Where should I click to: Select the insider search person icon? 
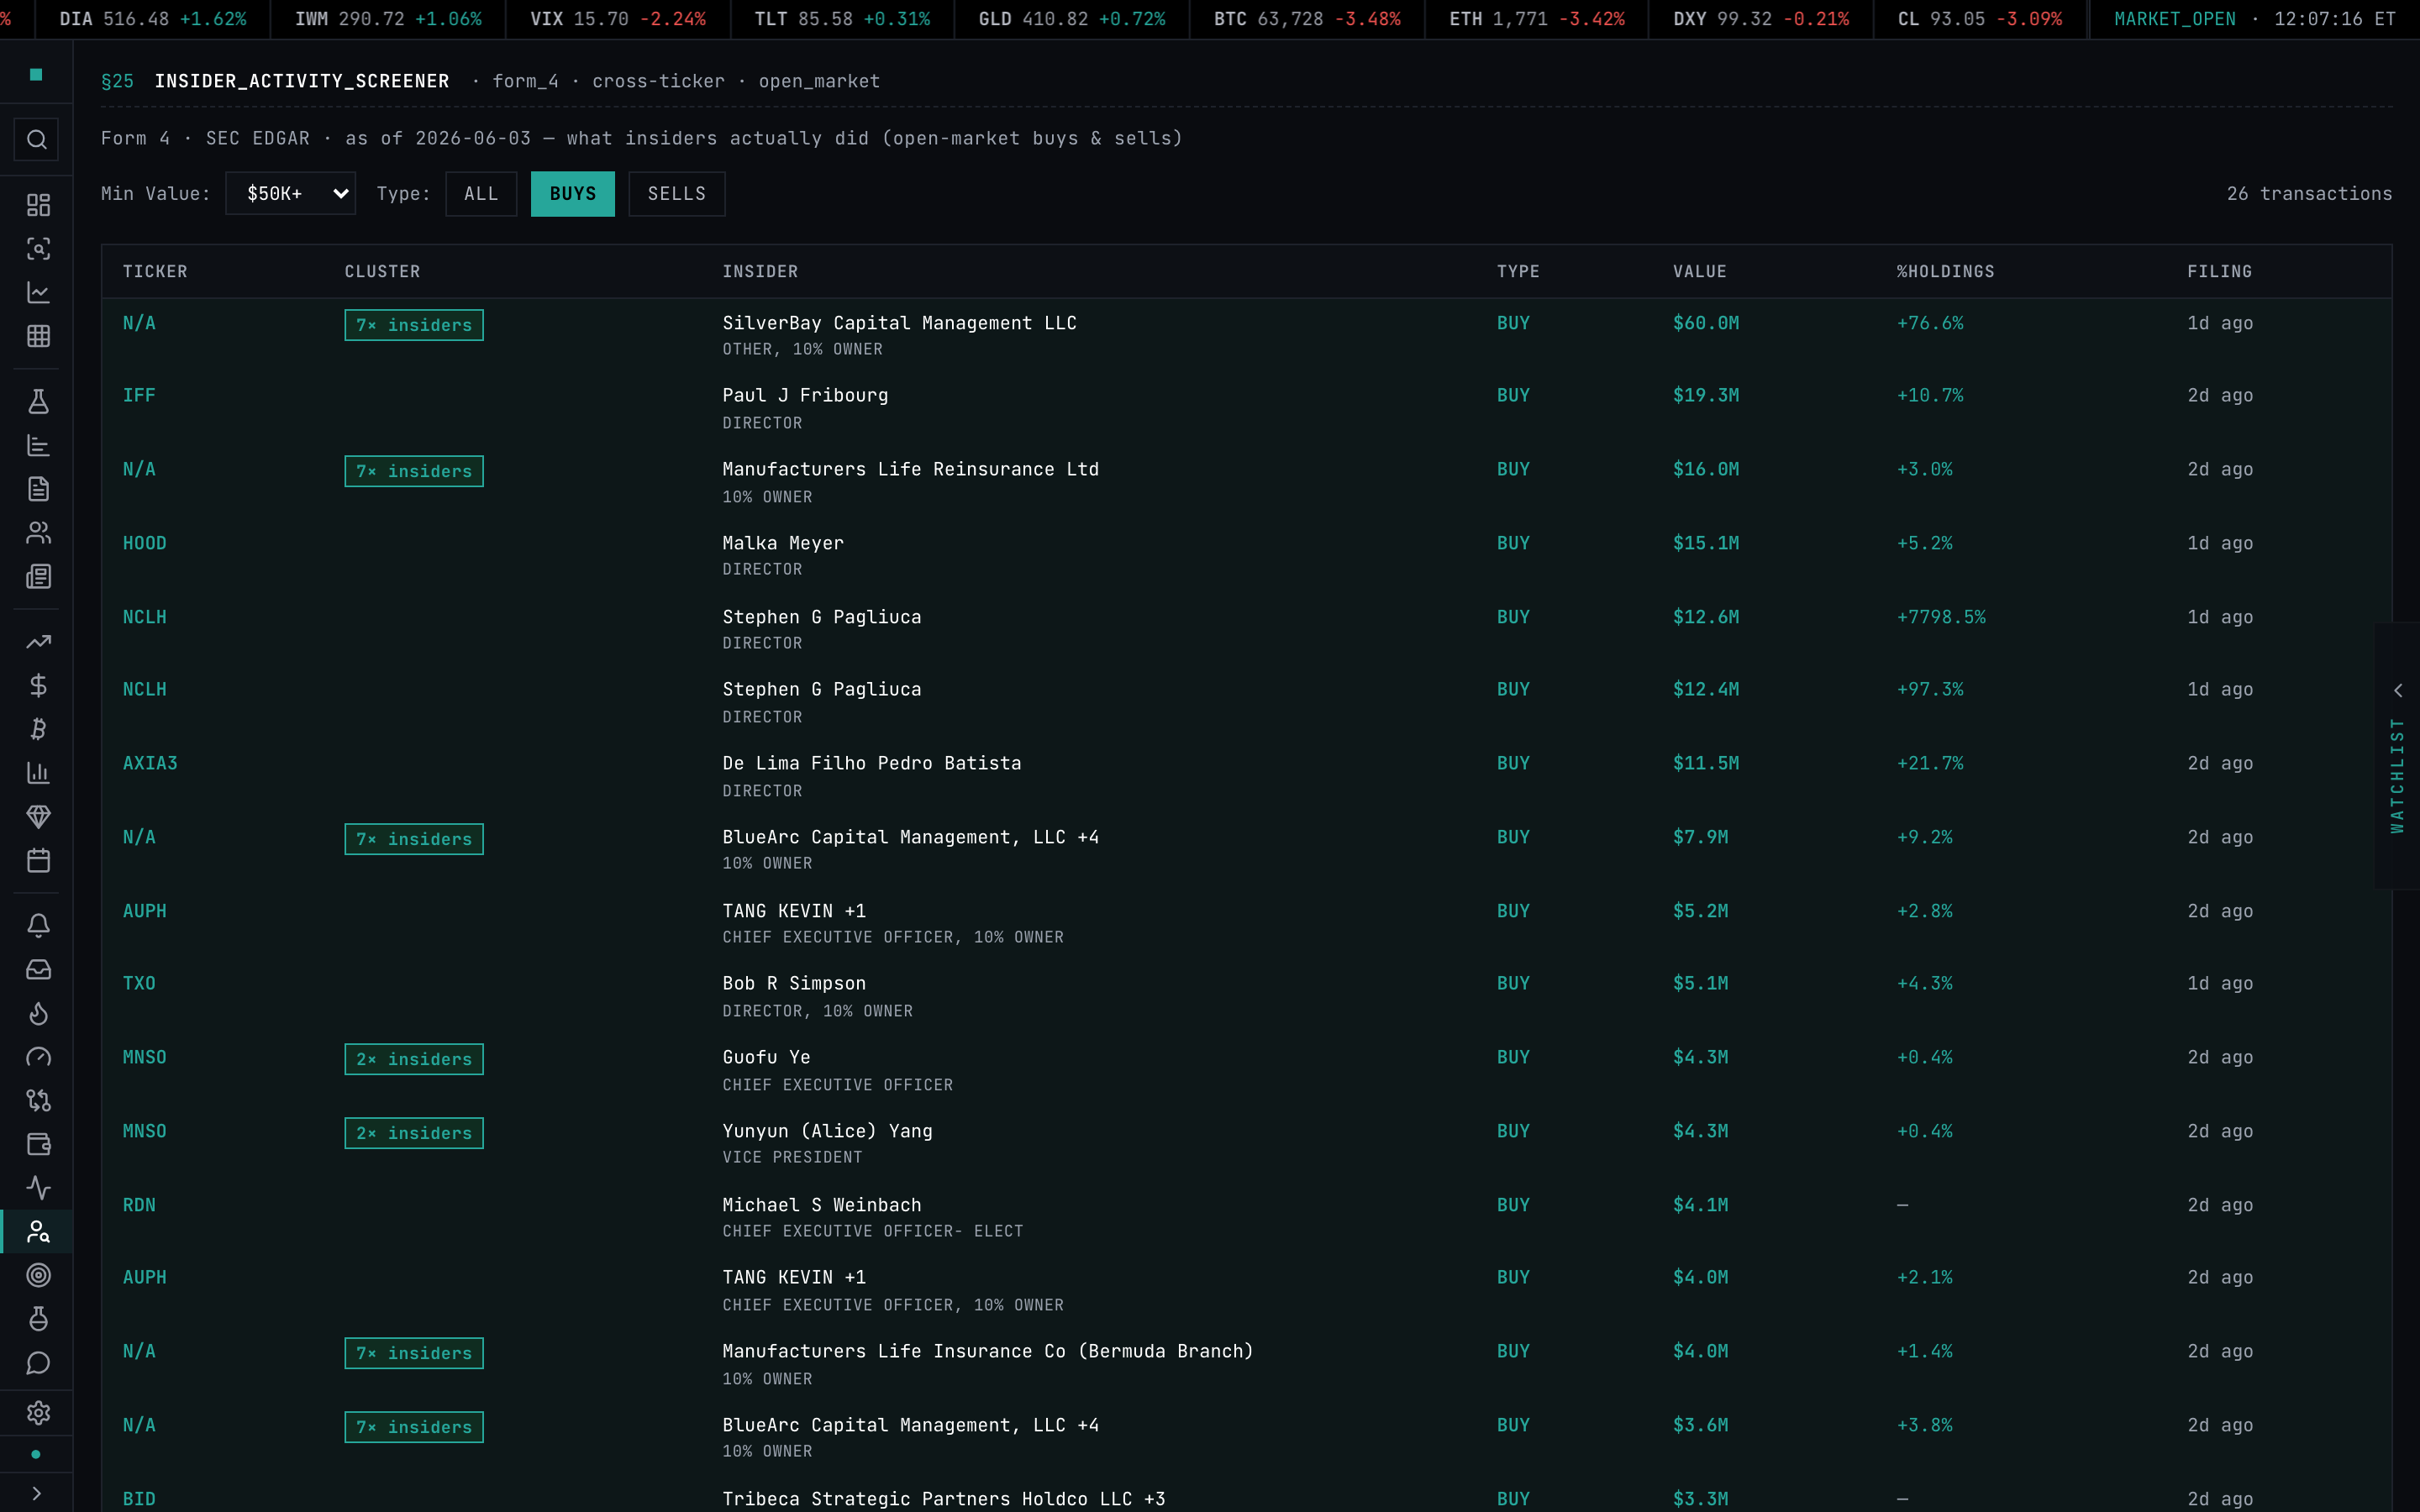(38, 1232)
